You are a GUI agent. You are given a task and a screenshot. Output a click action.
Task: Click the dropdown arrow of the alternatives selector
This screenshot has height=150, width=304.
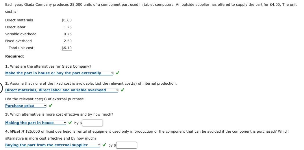coord(112,73)
